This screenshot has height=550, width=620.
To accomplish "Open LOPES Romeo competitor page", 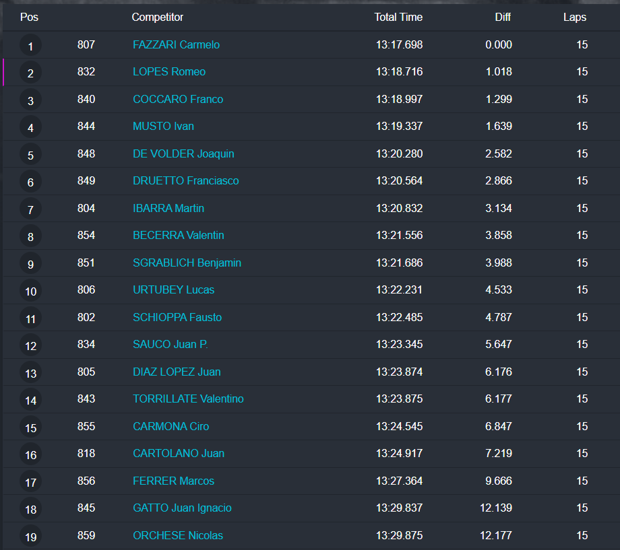I will 169,72.
